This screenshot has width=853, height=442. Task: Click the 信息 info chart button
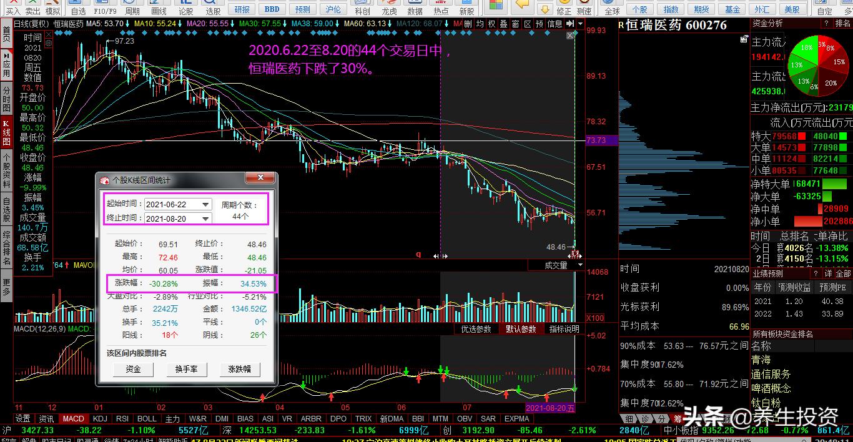[x=555, y=24]
